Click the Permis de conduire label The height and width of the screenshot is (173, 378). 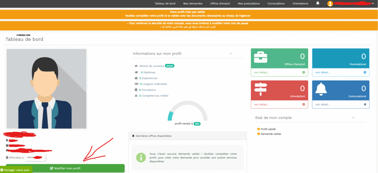pos(152,66)
